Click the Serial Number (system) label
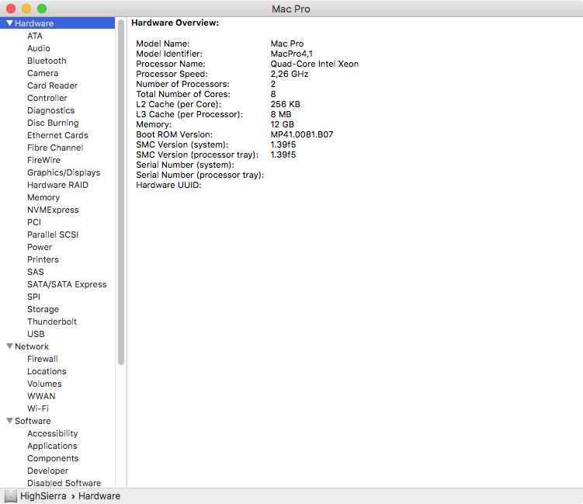 pyautogui.click(x=186, y=165)
